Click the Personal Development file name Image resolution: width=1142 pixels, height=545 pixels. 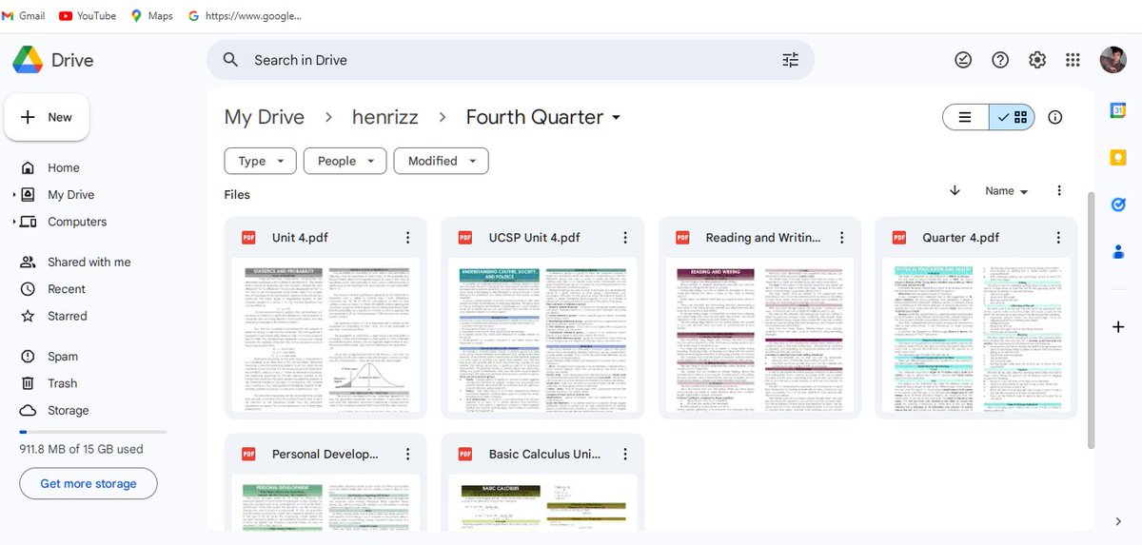click(x=325, y=455)
